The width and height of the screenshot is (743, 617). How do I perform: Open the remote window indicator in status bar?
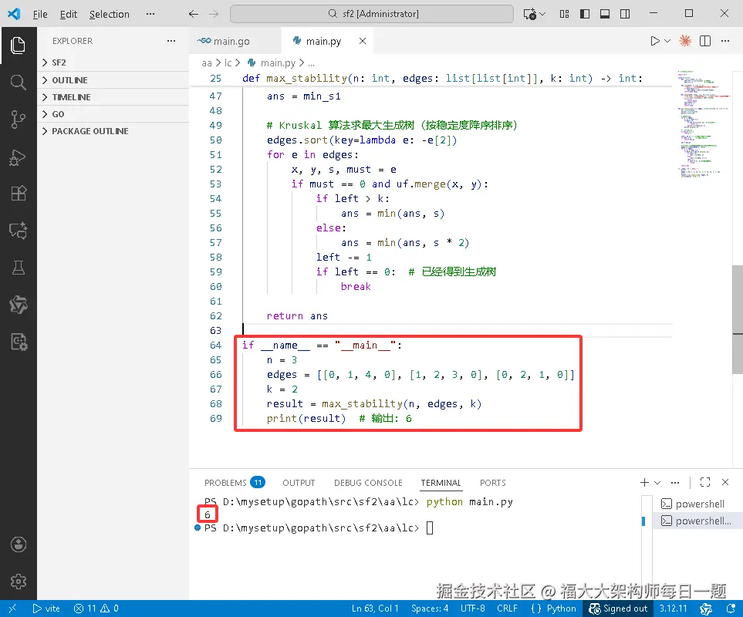12,609
